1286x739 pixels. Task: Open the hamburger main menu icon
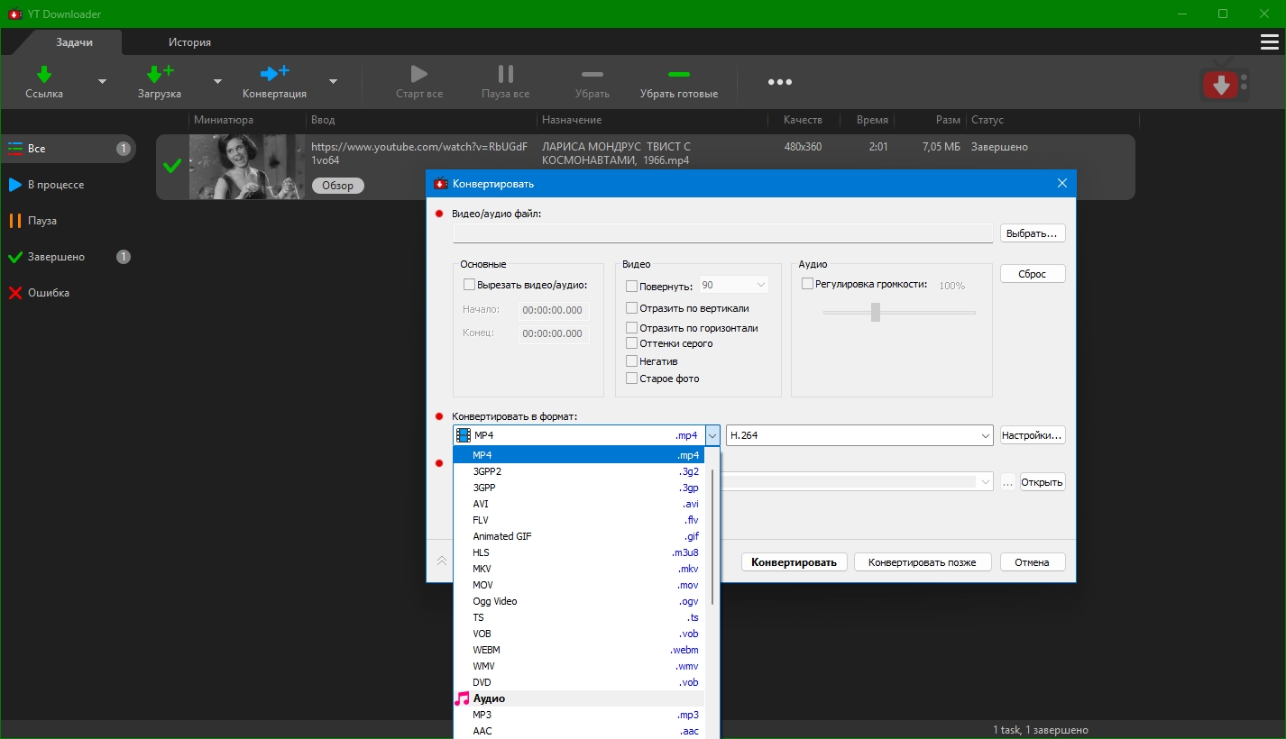click(x=1269, y=42)
